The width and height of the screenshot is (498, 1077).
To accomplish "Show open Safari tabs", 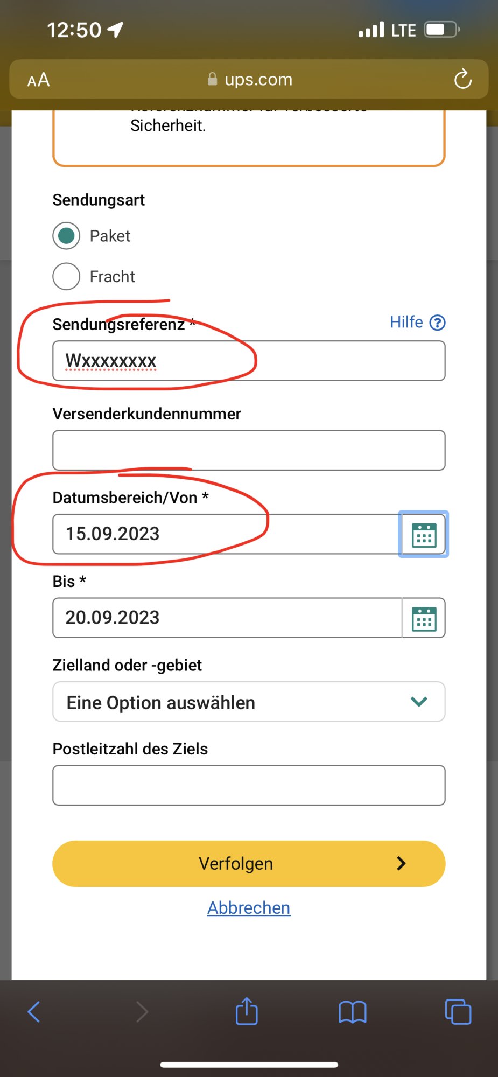I will click(x=458, y=1012).
